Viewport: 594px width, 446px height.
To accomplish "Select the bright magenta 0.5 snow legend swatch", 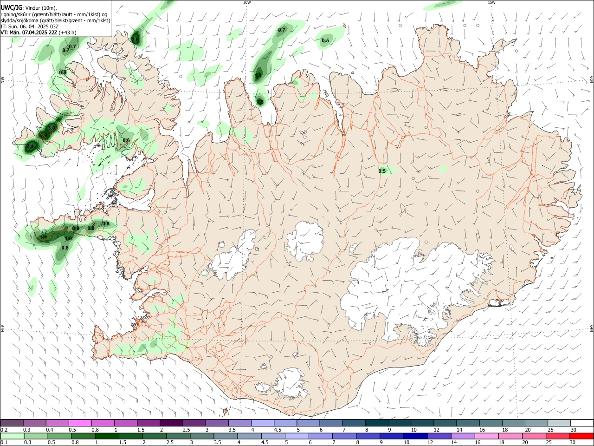I will tap(79, 423).
